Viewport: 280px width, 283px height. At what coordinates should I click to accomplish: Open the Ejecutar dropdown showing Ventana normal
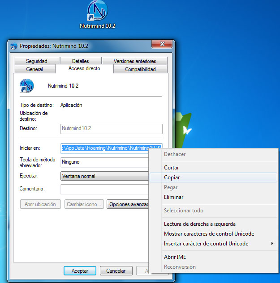click(x=104, y=176)
